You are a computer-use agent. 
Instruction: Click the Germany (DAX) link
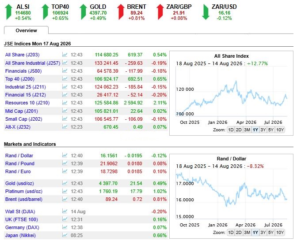point(22,227)
